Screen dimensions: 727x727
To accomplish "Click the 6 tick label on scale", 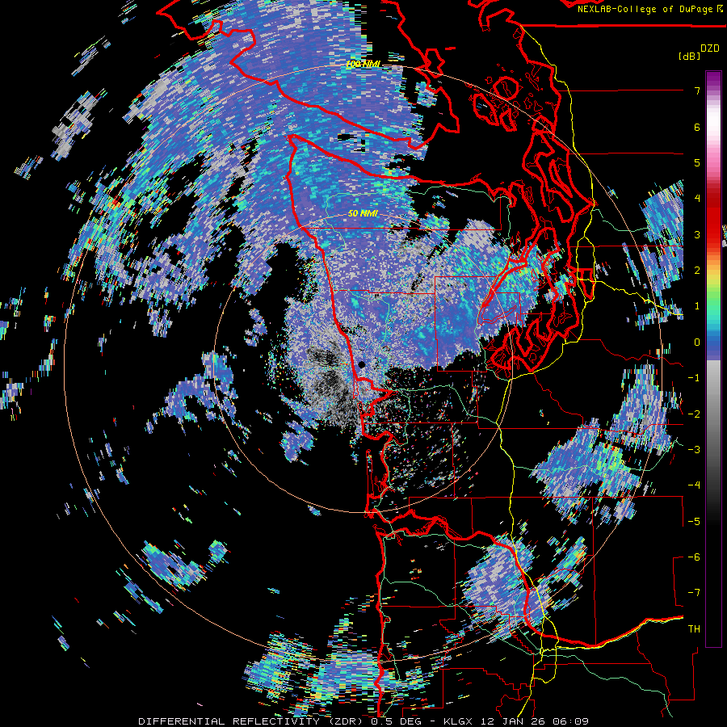I will click(697, 127).
